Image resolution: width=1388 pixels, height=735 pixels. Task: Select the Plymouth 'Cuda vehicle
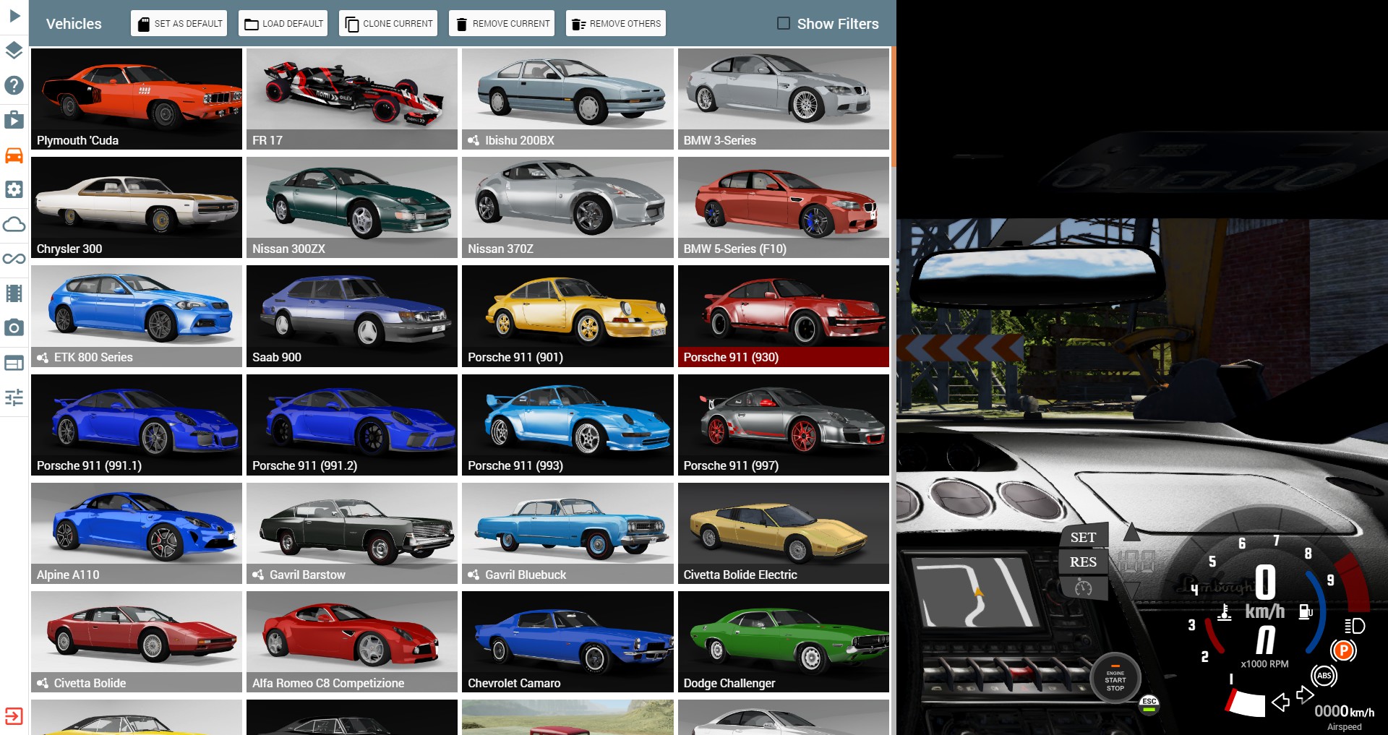pyautogui.click(x=137, y=99)
